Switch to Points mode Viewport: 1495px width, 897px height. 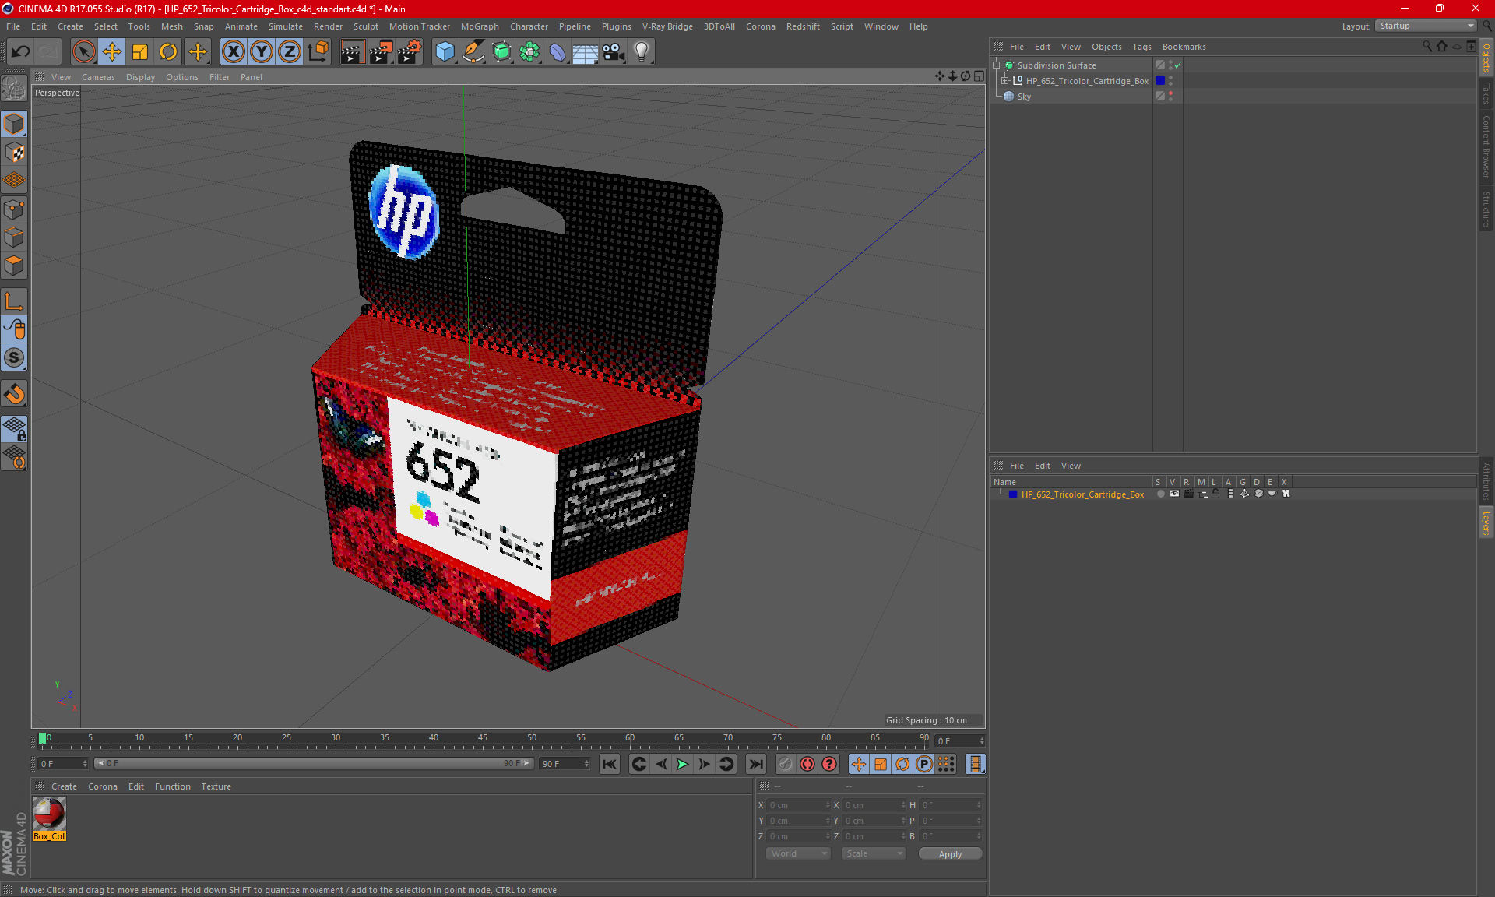14,209
